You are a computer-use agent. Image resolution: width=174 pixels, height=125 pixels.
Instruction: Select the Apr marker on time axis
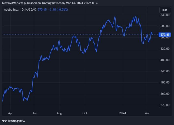10,113
